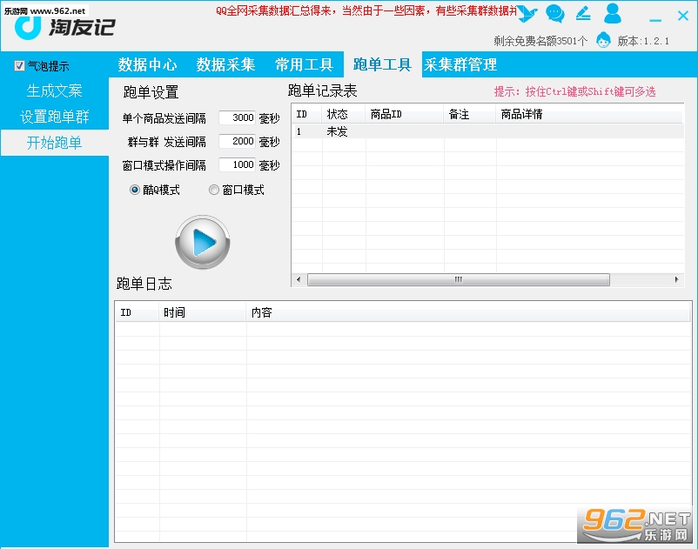Start the run with the blue play button
The image size is (698, 549).
pyautogui.click(x=203, y=242)
